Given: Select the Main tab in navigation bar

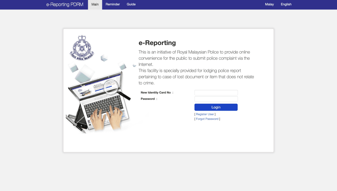Looking at the screenshot, I should pyautogui.click(x=95, y=5).
